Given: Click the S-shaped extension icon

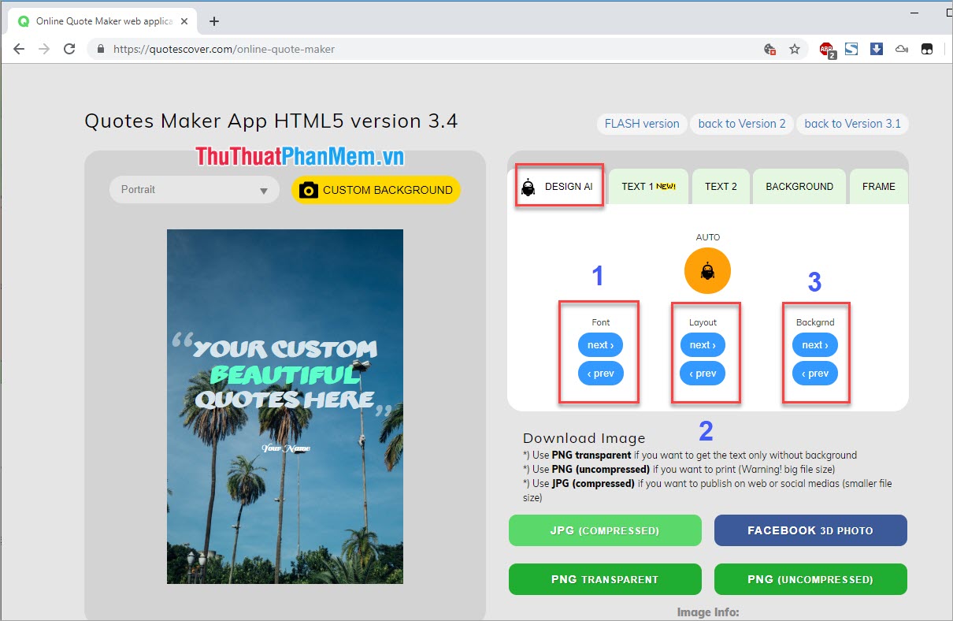Looking at the screenshot, I should click(851, 49).
